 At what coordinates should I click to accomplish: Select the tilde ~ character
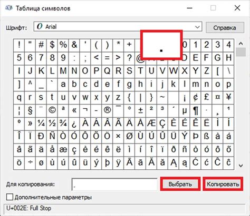coord(162,98)
